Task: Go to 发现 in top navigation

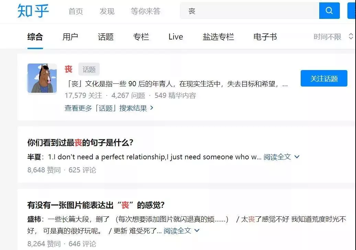Action: click(107, 11)
